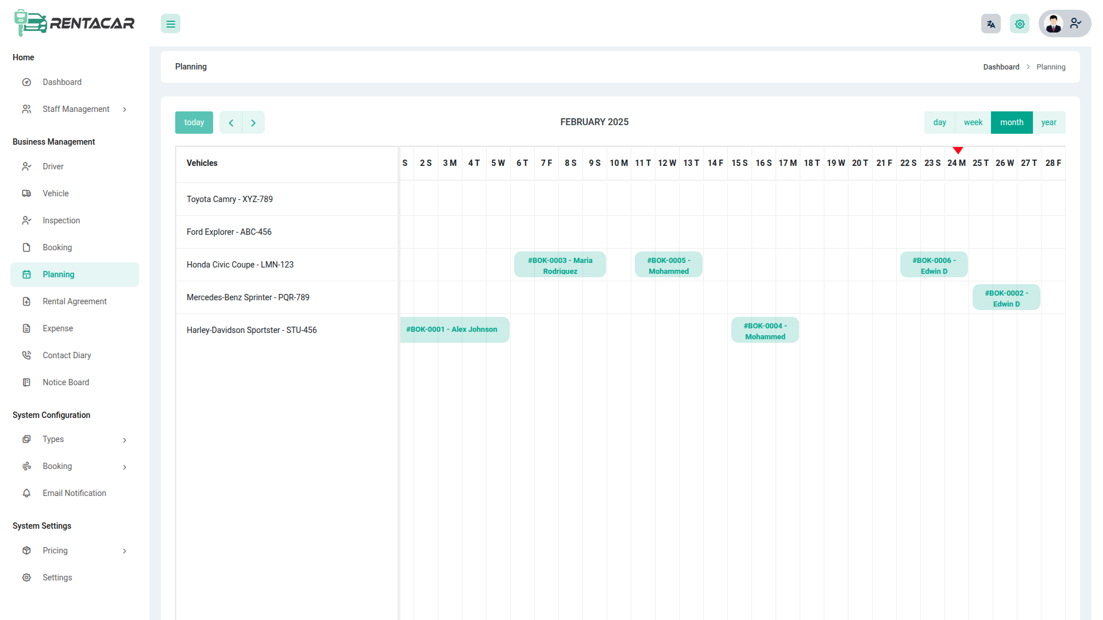The height and width of the screenshot is (620, 1103).
Task: Click the Notice Board icon
Action: coord(26,382)
